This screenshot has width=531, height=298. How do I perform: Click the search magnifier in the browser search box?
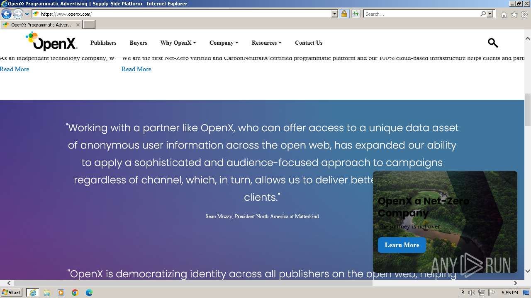[x=483, y=14]
